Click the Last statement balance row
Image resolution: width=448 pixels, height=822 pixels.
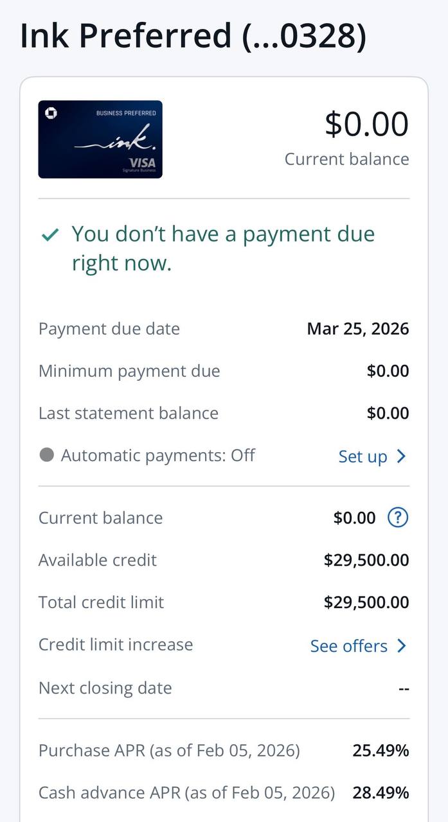pos(224,413)
